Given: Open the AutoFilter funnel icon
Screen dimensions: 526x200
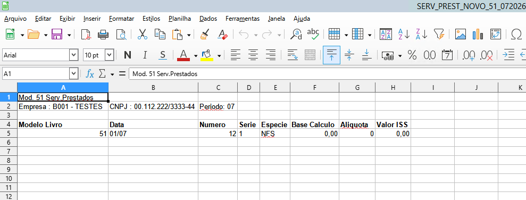Looking at the screenshot, I should [x=439, y=34].
